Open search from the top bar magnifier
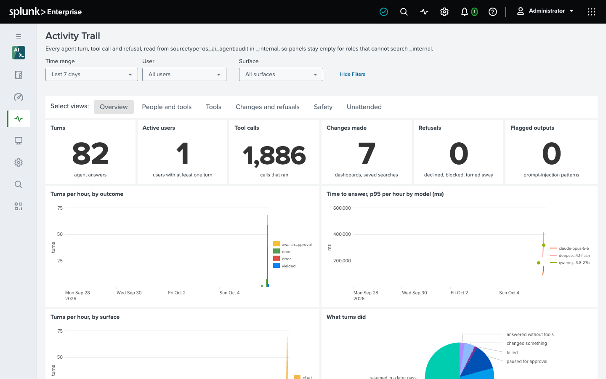The width and height of the screenshot is (606, 379). 404,12
